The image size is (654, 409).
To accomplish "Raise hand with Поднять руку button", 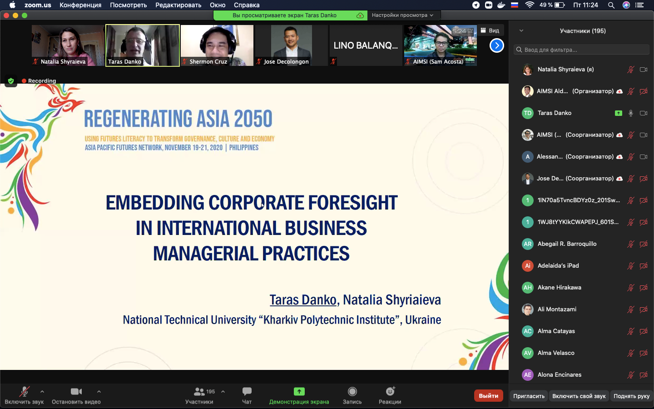I will pos(632,396).
